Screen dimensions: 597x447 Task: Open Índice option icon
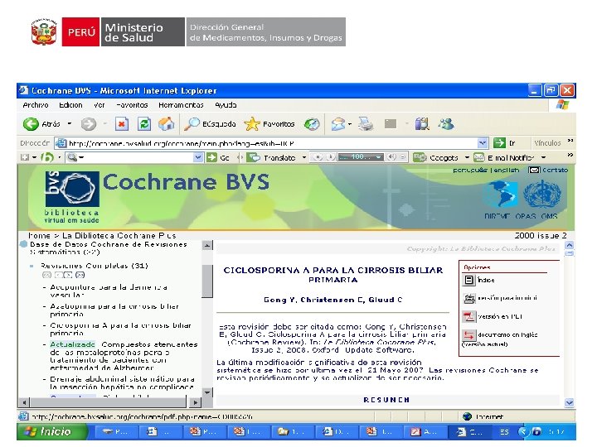coord(468,280)
